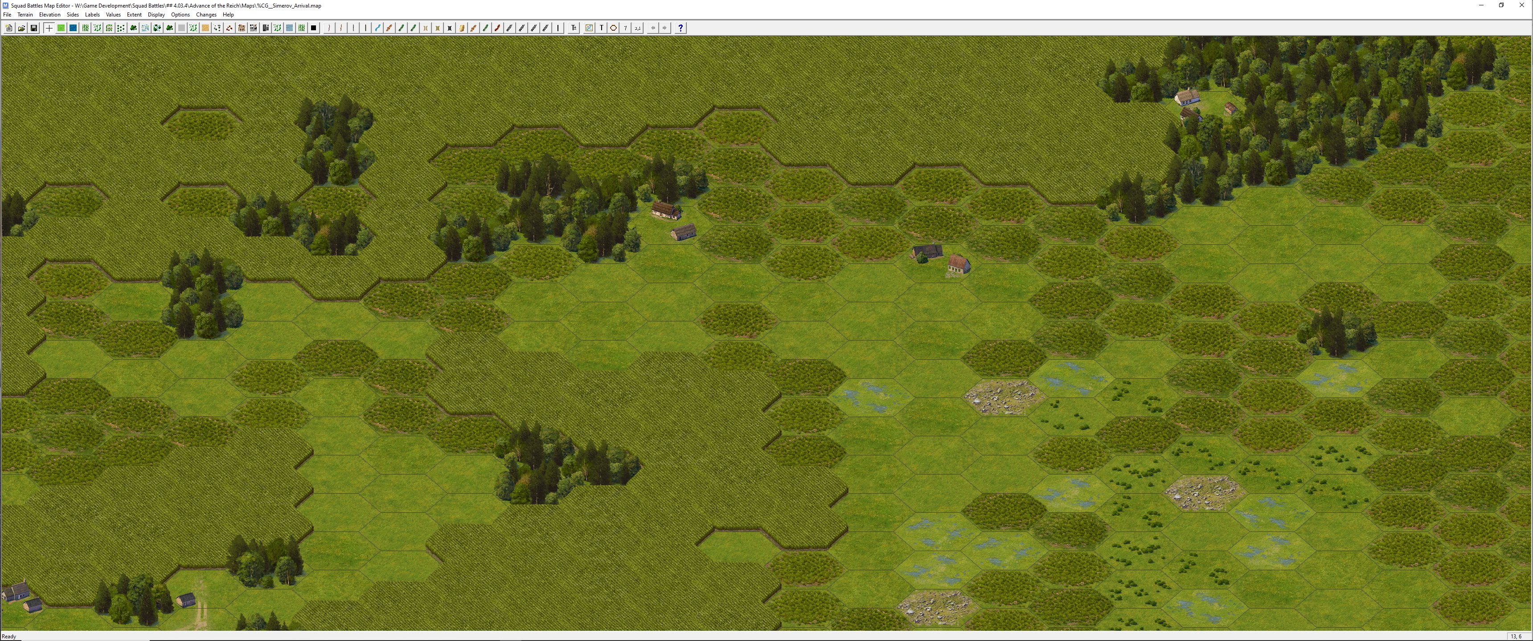Open the Elevation menu
The width and height of the screenshot is (1533, 641).
(49, 15)
